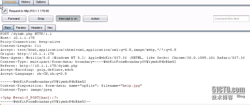Click the Content-Type multipart/form-data boundary header
The image size is (250, 105).
(88, 62)
